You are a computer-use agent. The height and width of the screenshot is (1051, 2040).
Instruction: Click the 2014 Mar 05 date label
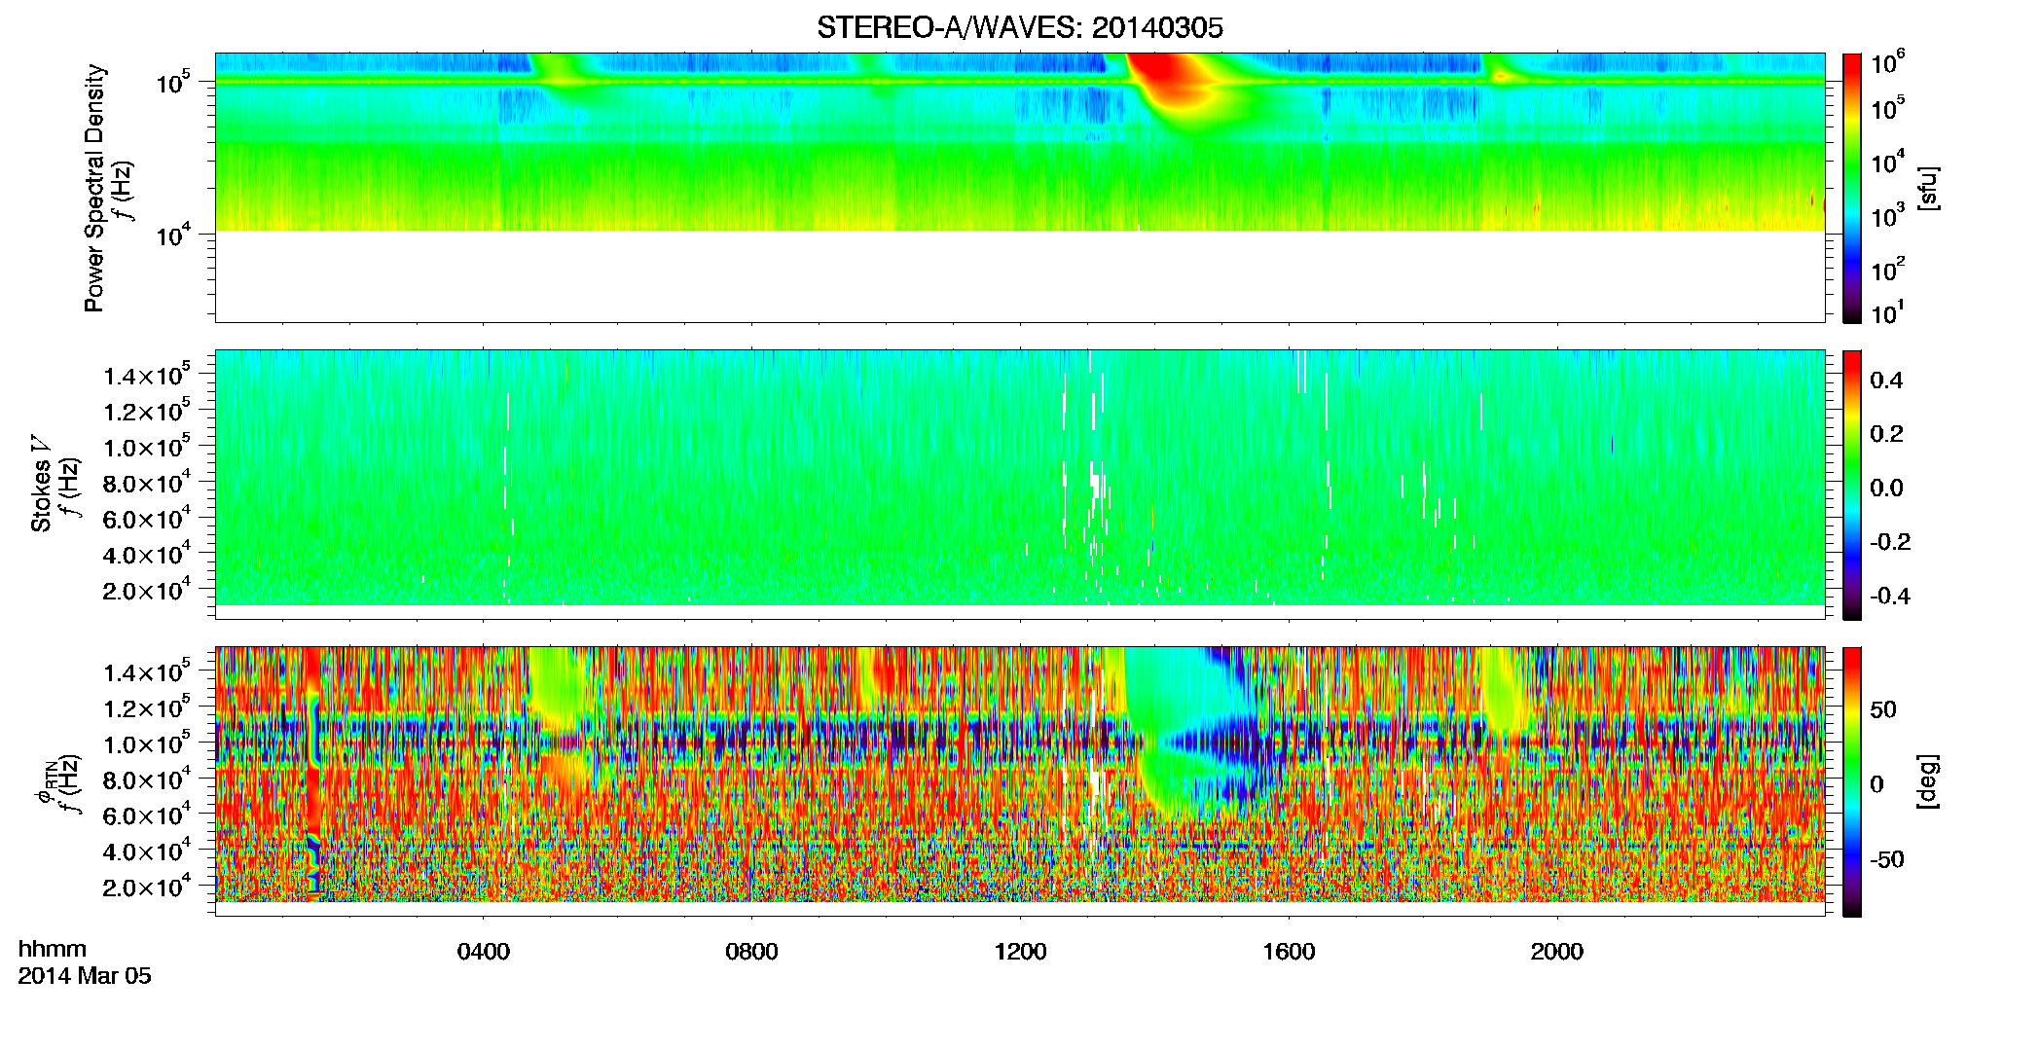point(85,976)
